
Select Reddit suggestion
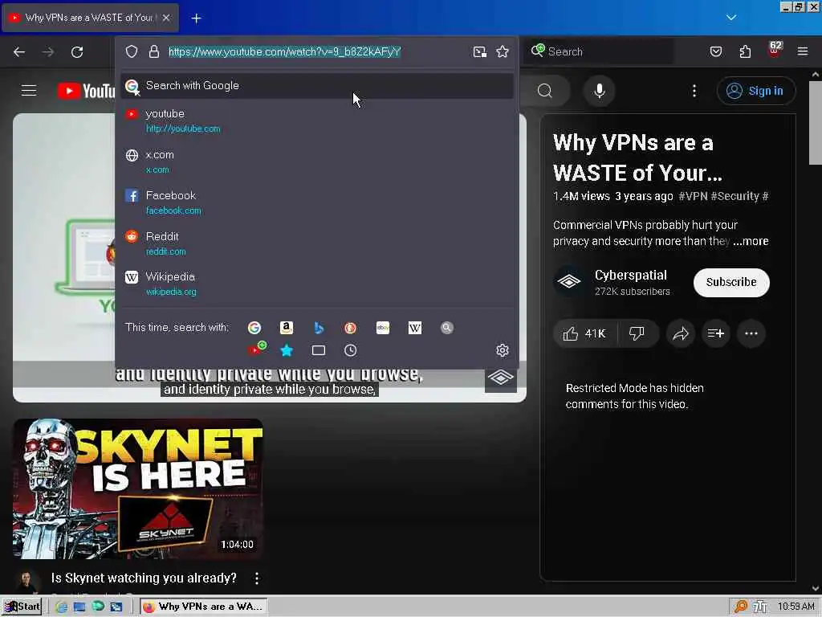316,243
